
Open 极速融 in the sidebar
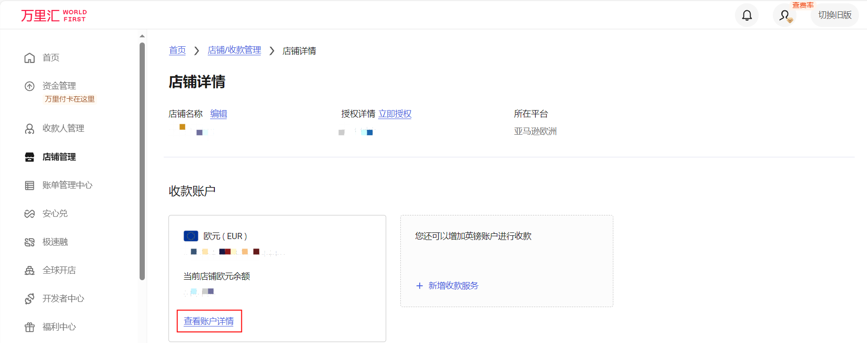click(55, 242)
